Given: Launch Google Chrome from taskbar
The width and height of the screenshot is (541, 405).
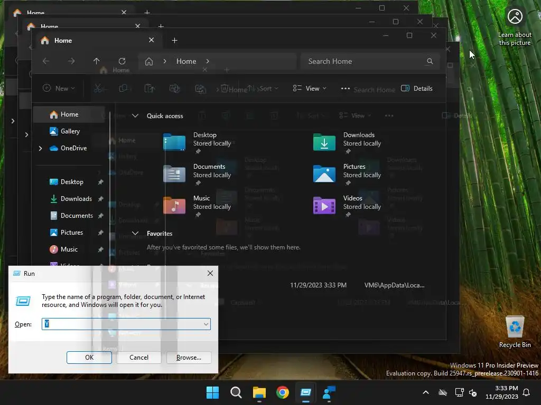Looking at the screenshot, I should (x=283, y=392).
